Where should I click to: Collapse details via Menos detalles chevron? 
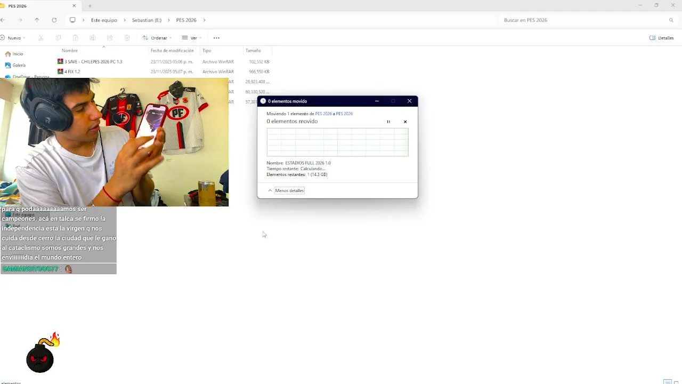click(x=270, y=190)
